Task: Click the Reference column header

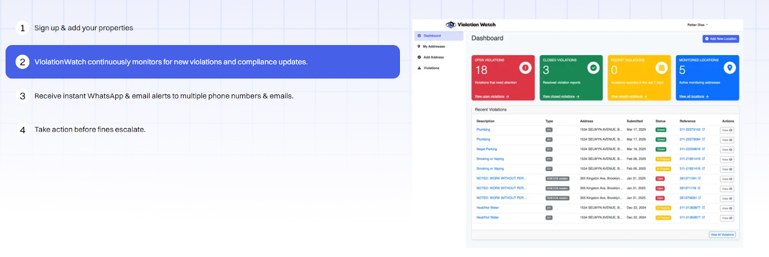Action: click(687, 121)
